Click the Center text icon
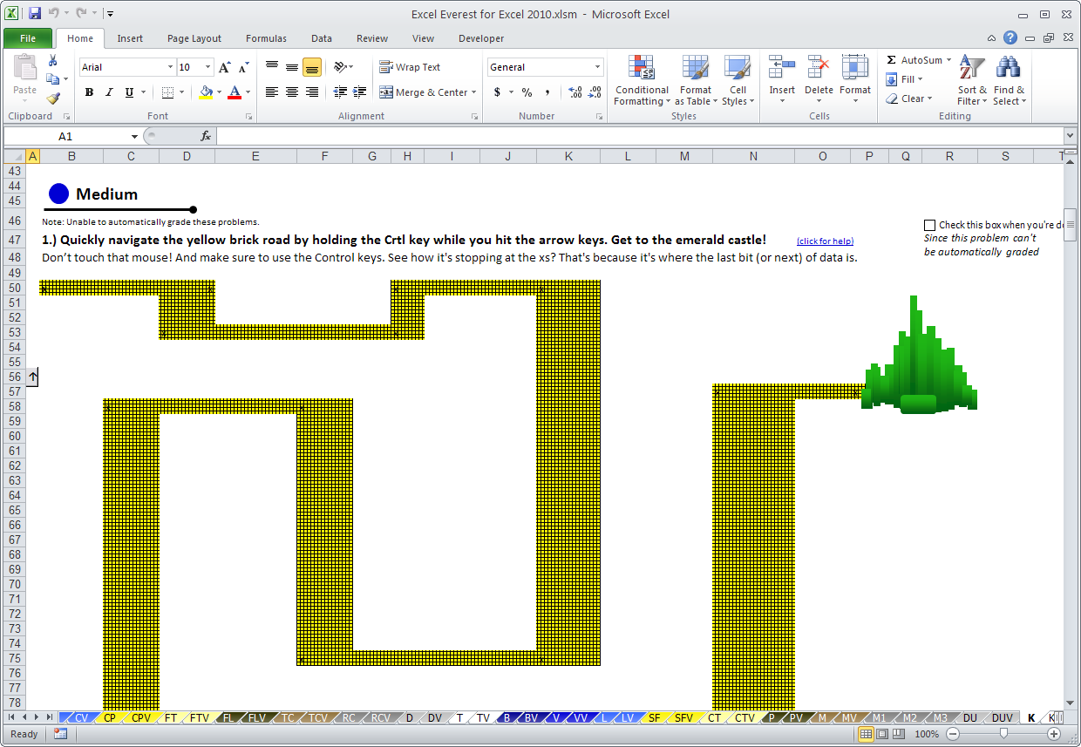 [292, 92]
